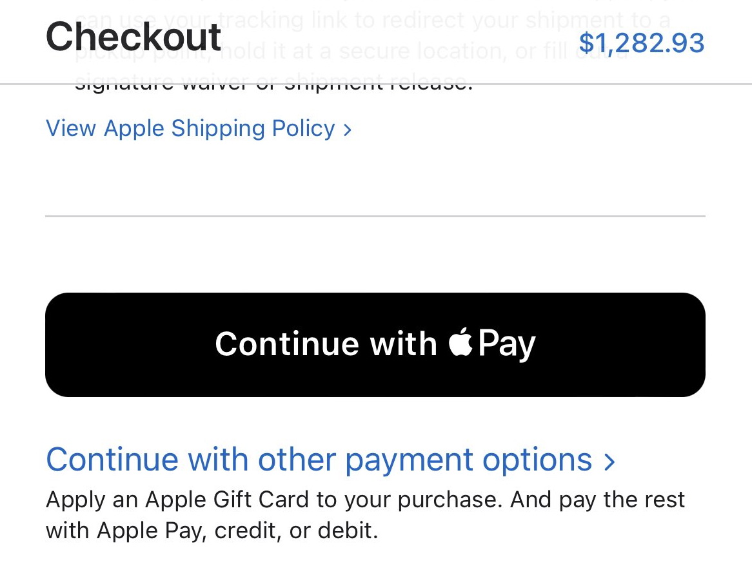Click the chevron after other payment options
752x564 pixels.
point(609,462)
